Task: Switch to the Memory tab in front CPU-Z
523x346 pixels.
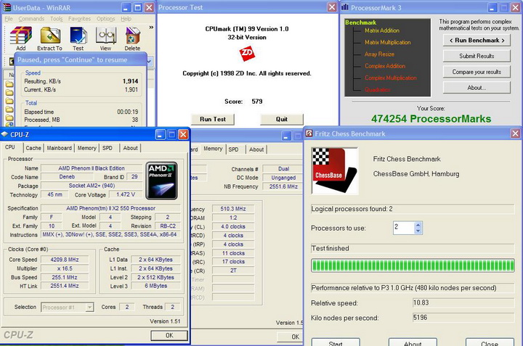Action: tap(86, 148)
